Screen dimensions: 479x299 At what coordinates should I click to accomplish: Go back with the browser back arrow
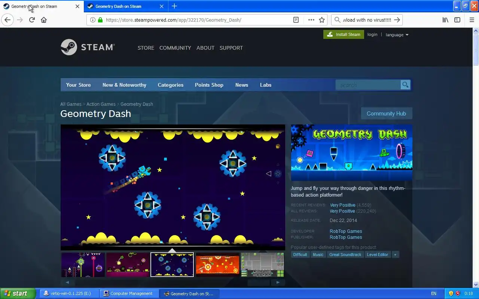(x=7, y=20)
